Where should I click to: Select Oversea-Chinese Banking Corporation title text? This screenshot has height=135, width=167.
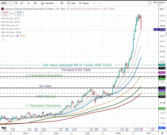(29, 9)
